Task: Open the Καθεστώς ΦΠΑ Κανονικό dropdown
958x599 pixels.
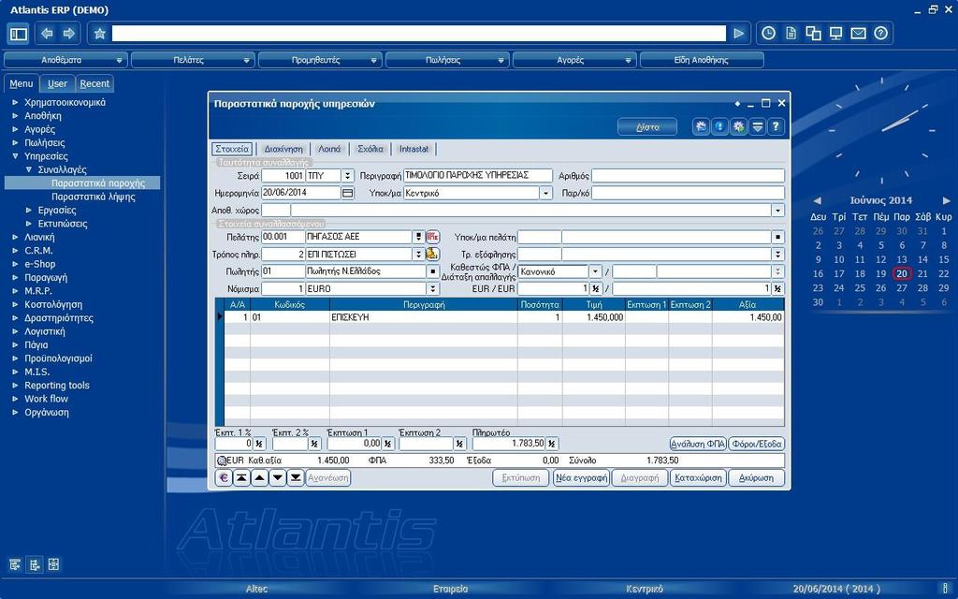Action: 595,271
